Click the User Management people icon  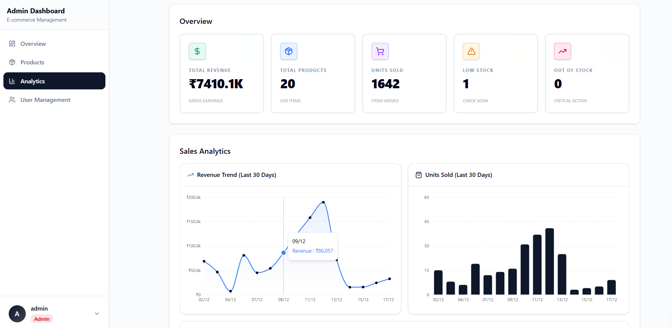tap(12, 100)
